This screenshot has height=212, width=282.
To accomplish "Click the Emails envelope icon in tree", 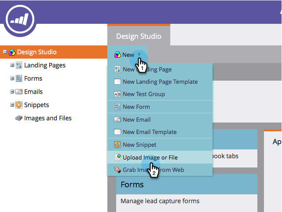I will click(19, 92).
